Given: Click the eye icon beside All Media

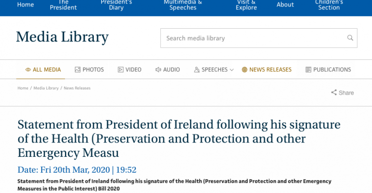Looking at the screenshot, I should coord(28,70).
